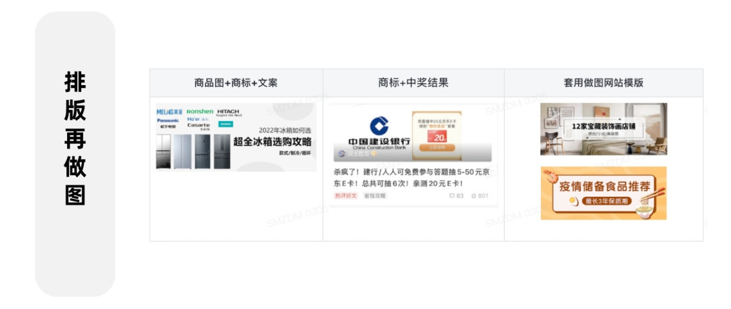Click the comment icon showing 83
This screenshot has height=309, width=731.
pyautogui.click(x=451, y=196)
